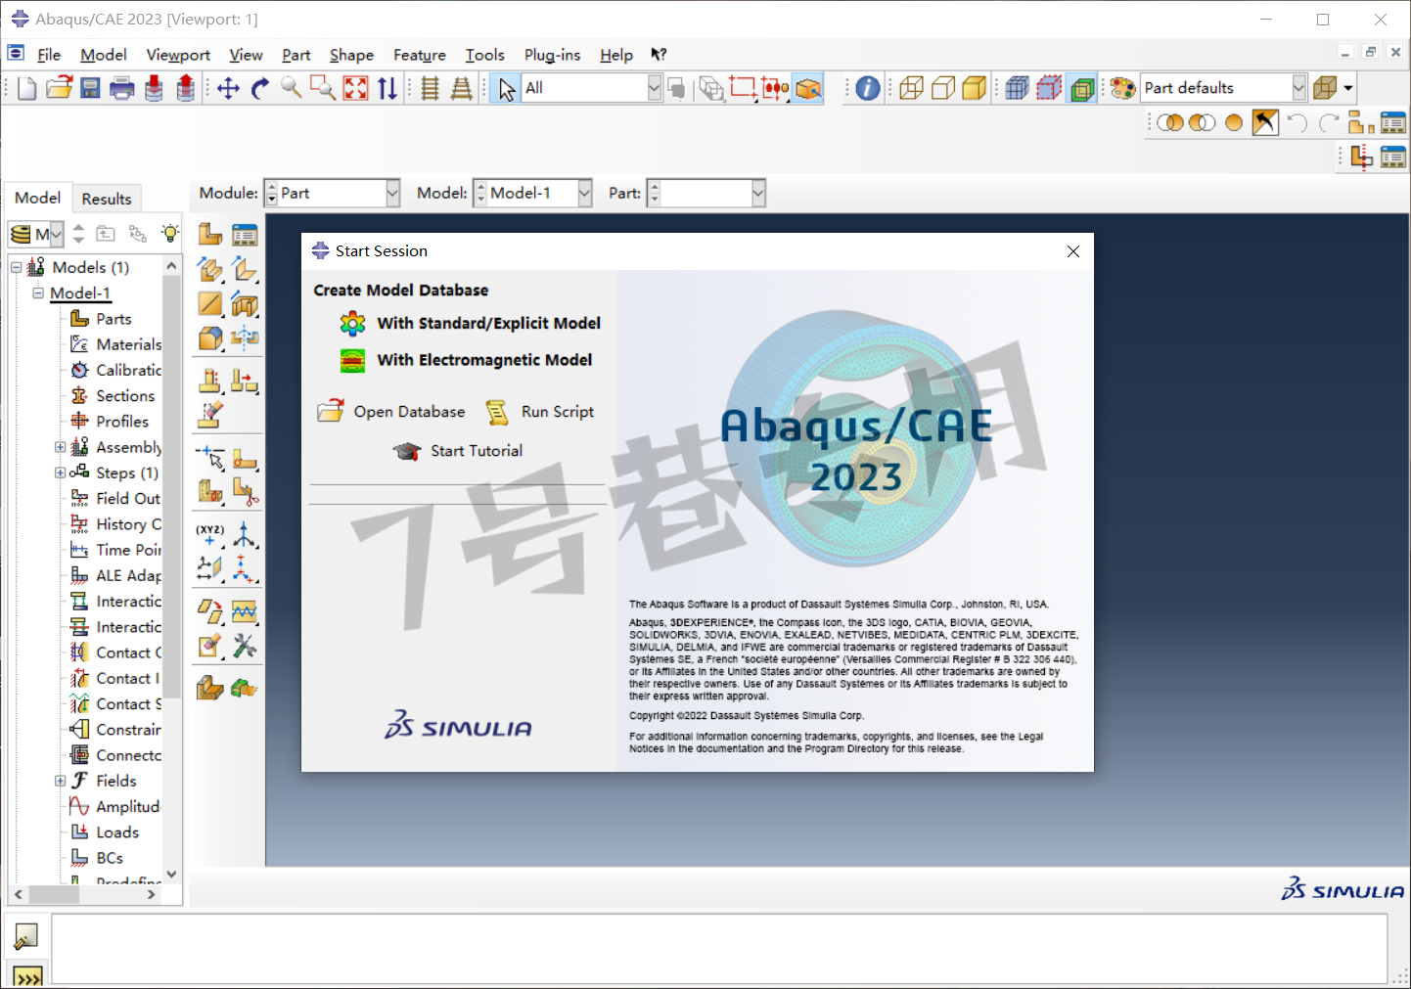The image size is (1411, 989).
Task: Click the Redo arrow icon
Action: coord(1329,122)
